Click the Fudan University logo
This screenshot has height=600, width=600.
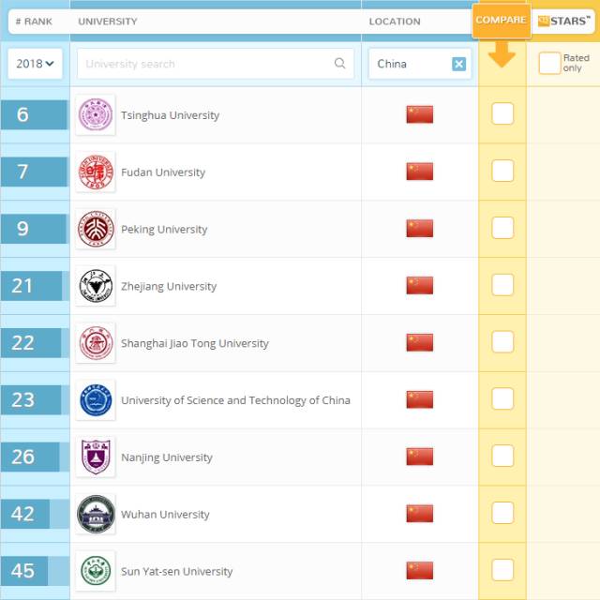96,172
